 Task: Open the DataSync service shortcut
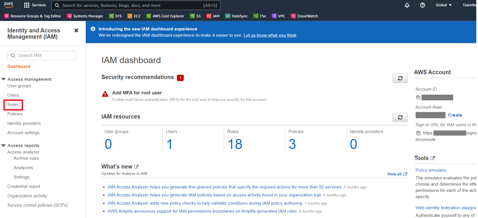tap(236, 16)
